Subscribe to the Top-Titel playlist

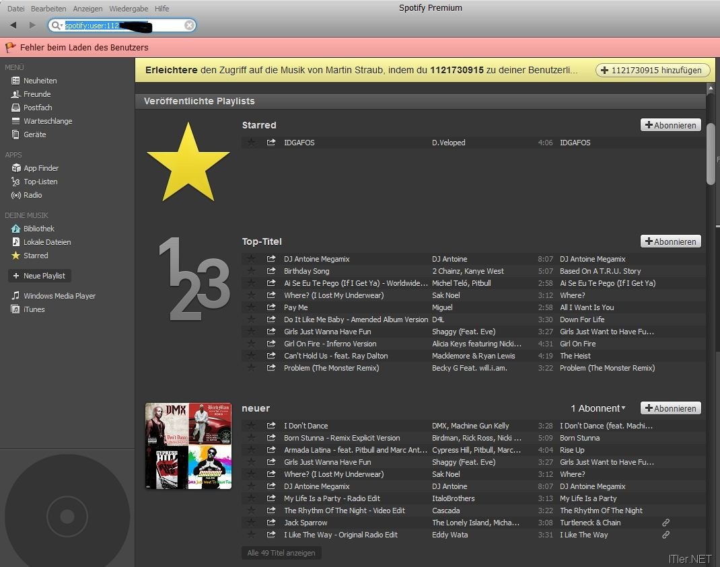[x=670, y=241]
